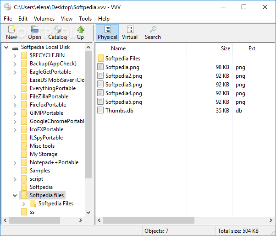The image size is (276, 236).
Task: Click the Softpedia5.png file icon
Action: [x=100, y=102]
